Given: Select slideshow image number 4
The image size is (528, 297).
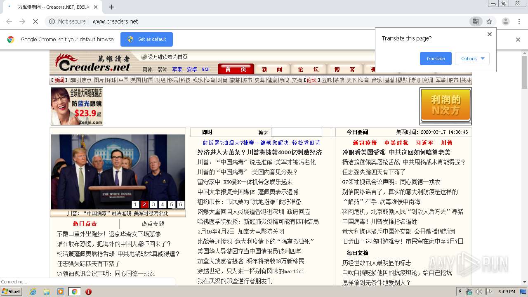Looking at the screenshot, I should pos(162,205).
